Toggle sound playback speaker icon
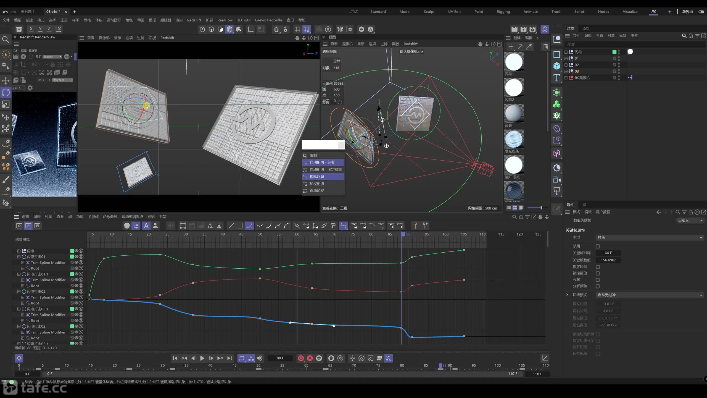 (x=260, y=358)
